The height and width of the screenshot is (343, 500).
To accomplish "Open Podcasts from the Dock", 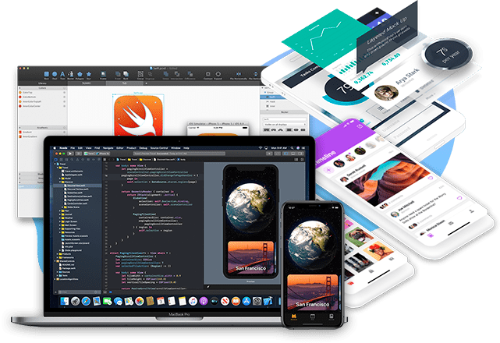I will (x=204, y=301).
